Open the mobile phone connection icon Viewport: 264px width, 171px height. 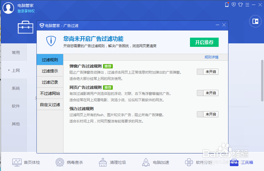(x=227, y=5)
